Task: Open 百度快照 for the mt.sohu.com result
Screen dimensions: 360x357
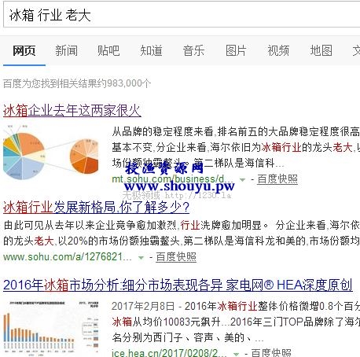Action: [x=277, y=179]
